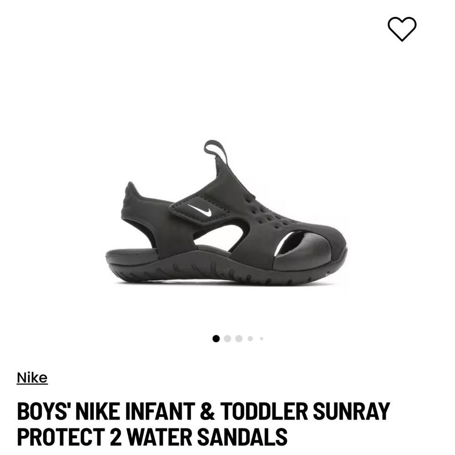Select the active first carousel dot
The height and width of the screenshot is (455, 455).
click(x=216, y=338)
